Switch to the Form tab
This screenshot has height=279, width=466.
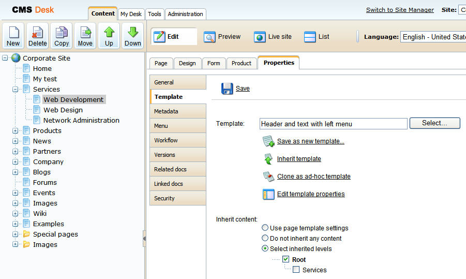214,63
